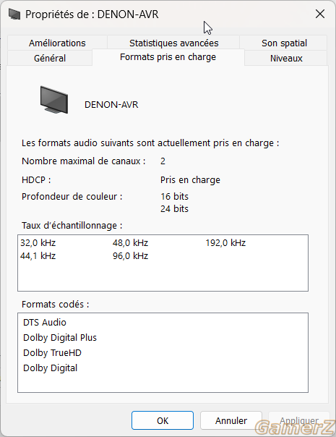Select the Général tab
This screenshot has width=336, height=437.
pyautogui.click(x=50, y=58)
